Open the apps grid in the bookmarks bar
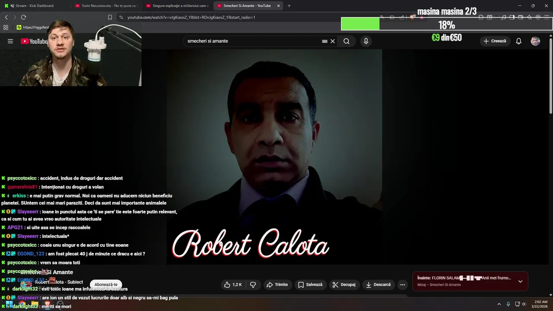The height and width of the screenshot is (311, 553). (x=6, y=27)
